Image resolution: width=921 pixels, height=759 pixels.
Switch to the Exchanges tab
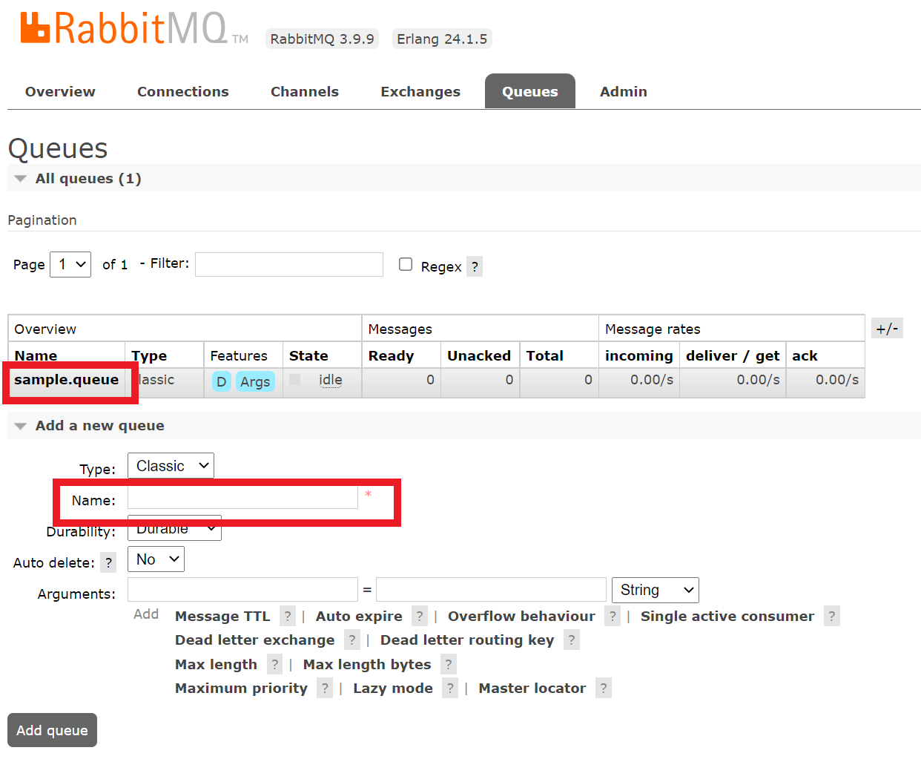(420, 92)
